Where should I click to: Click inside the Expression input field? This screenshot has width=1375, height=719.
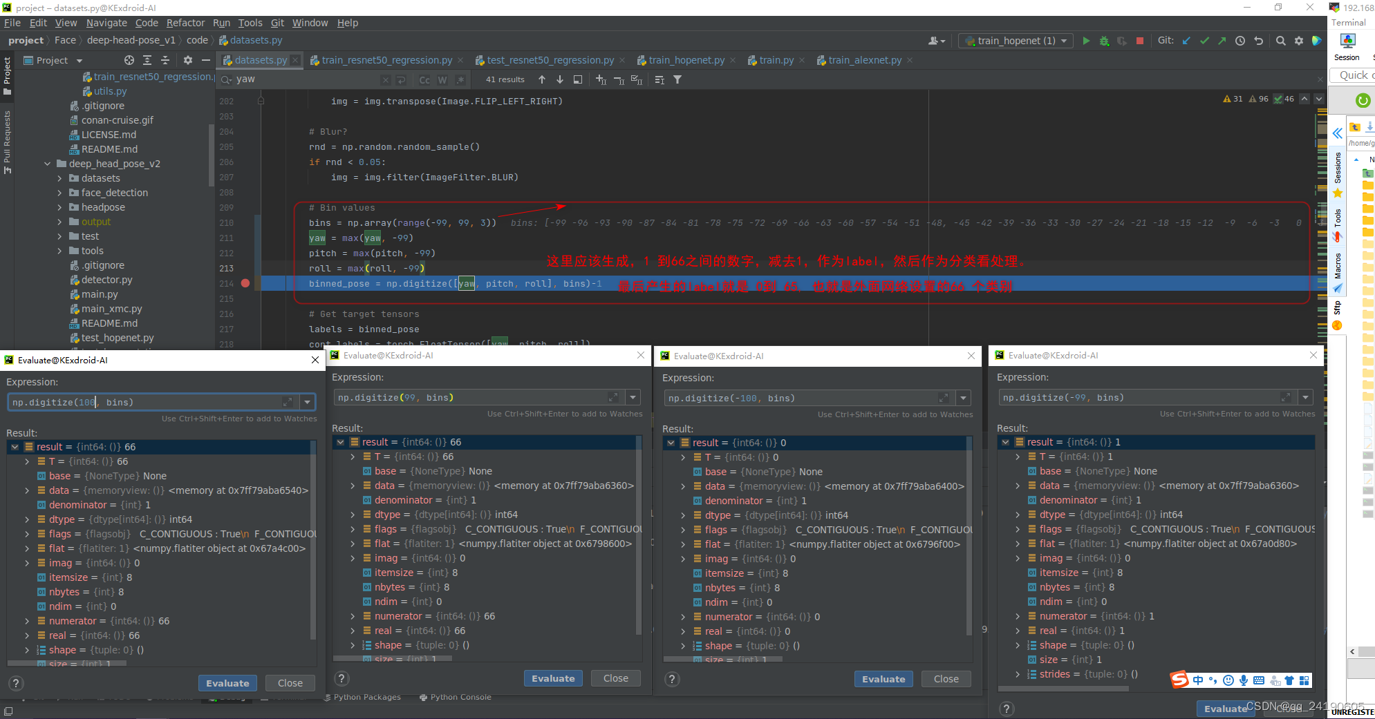(x=138, y=401)
